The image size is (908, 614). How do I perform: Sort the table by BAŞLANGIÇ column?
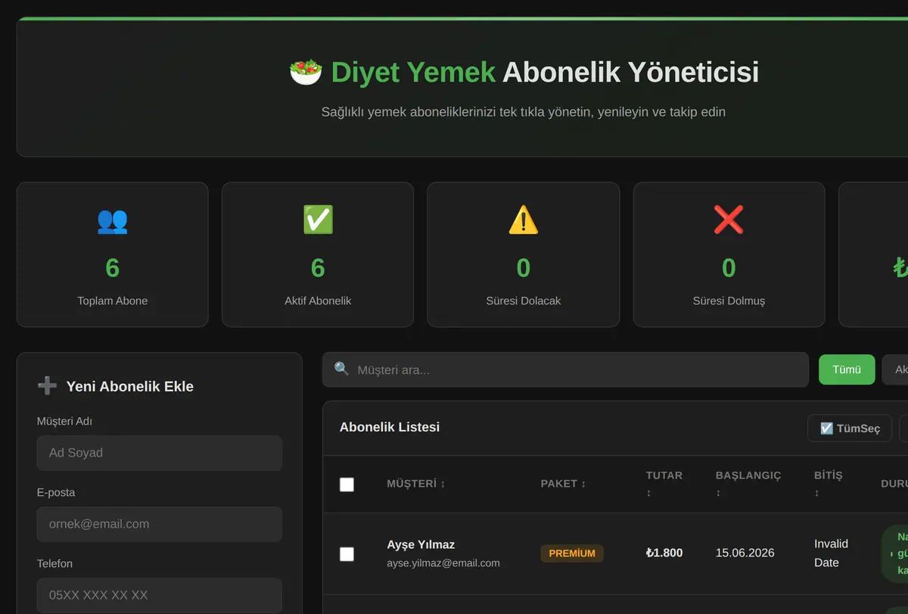pos(748,484)
